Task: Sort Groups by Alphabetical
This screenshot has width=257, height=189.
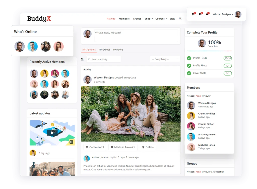Action: click(x=218, y=172)
